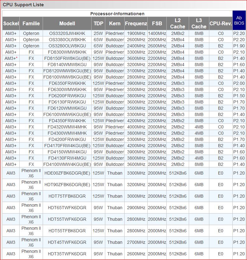Image resolution: width=247 pixels, height=260 pixels.
Task: Click the L3 Cache column header
Action: tap(199, 23)
